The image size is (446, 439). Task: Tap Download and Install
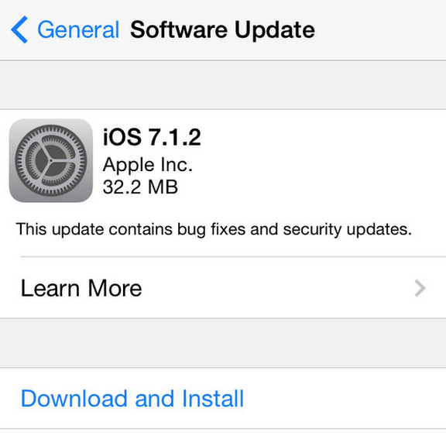point(223,398)
